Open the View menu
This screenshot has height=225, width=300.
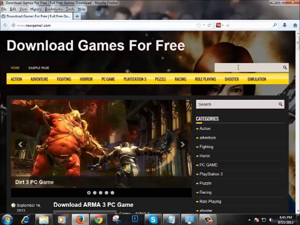[x=23, y=9]
